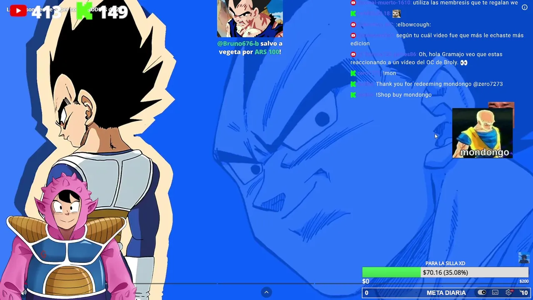Click YouTube icon beside ':elbowcough:' message
Screen dimensions: 533x300
point(353,25)
